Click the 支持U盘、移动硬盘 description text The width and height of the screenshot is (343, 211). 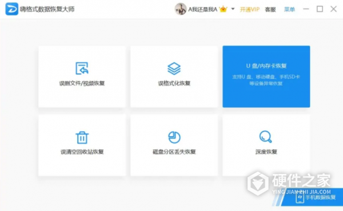266,80
